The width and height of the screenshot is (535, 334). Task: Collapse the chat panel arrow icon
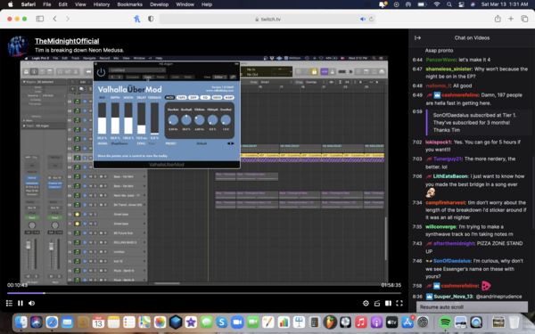pyautogui.click(x=417, y=37)
